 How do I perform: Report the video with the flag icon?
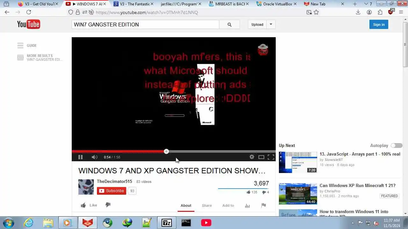tap(264, 205)
